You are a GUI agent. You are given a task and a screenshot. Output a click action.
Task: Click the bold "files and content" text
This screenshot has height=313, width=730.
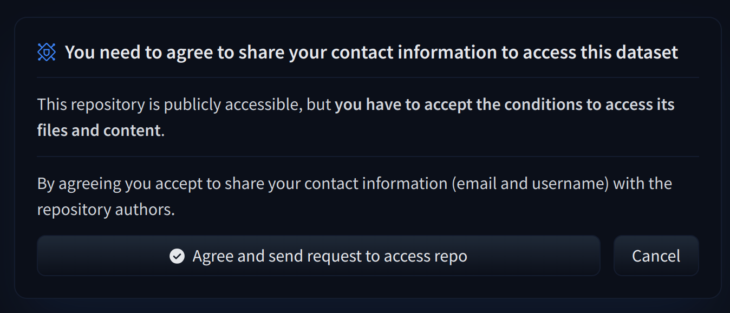[x=99, y=131]
